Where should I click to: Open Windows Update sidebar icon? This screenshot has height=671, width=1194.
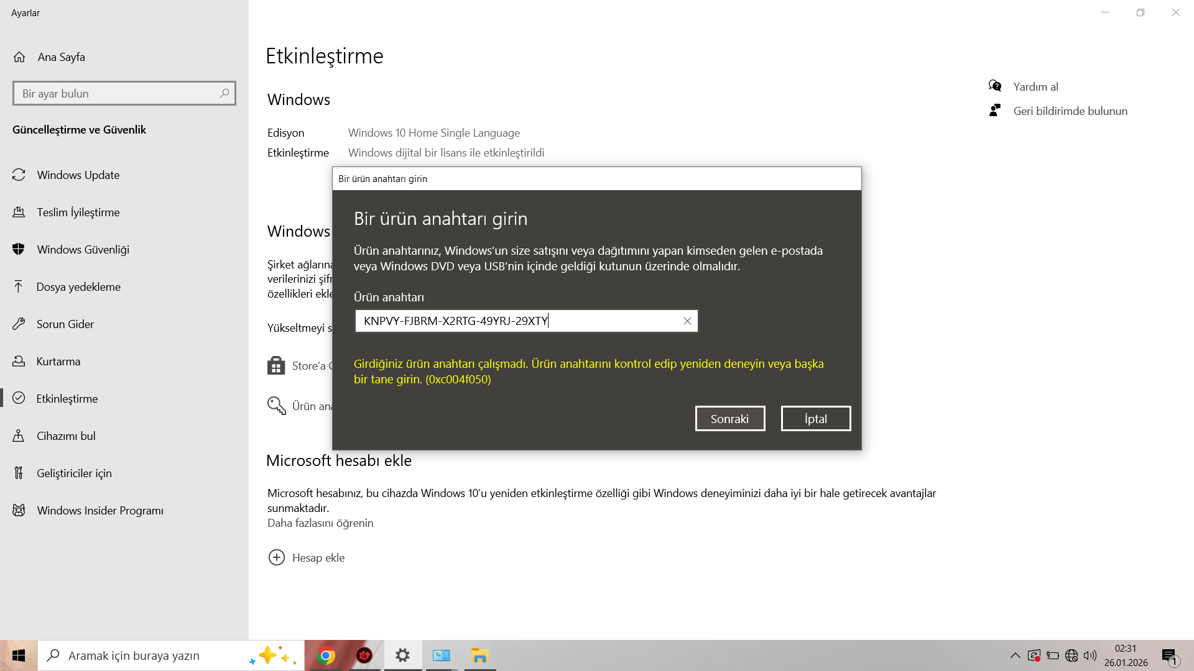tap(19, 175)
